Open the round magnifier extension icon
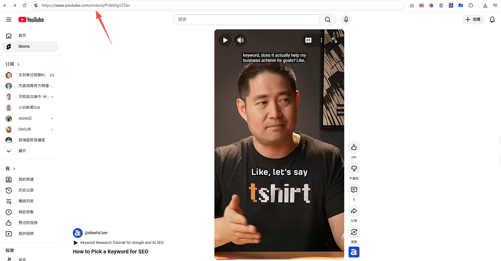Viewport: 501px width, 261px height. click(x=431, y=5)
